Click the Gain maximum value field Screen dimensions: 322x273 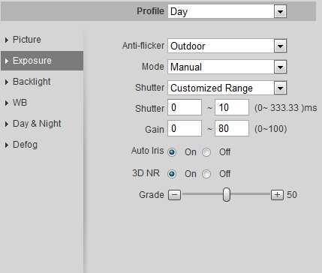[x=232, y=128]
